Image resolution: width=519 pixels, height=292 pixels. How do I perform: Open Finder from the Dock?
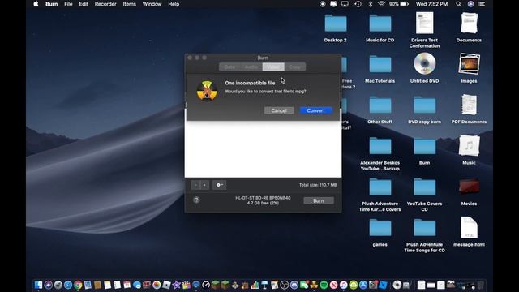pyautogui.click(x=38, y=285)
